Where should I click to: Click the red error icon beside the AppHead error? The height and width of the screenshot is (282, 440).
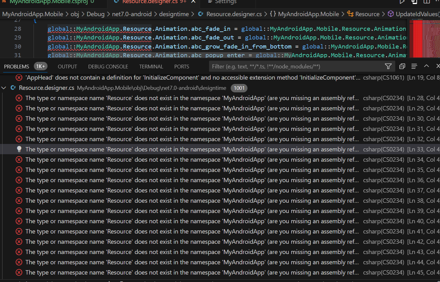[19, 77]
